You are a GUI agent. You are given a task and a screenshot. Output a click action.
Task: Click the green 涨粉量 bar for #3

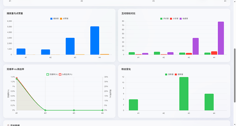[x=184, y=94]
